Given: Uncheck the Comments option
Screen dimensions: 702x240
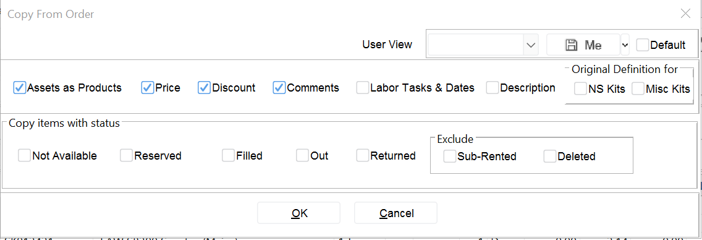Looking at the screenshot, I should [x=279, y=88].
